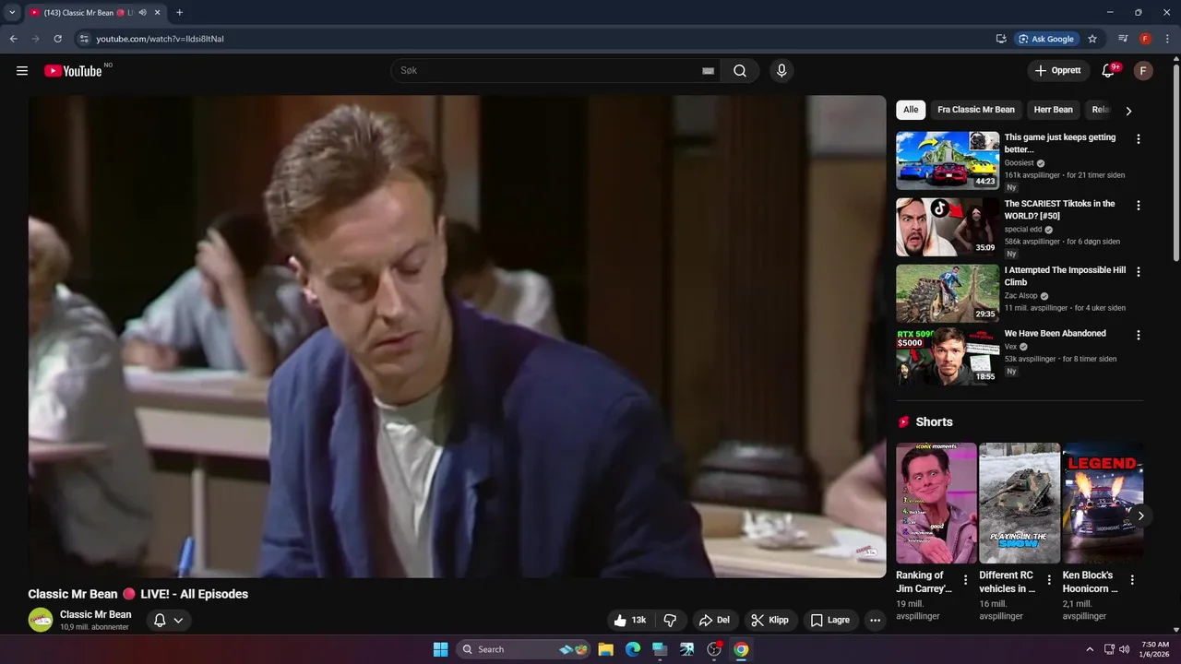
Task: Click the 'Lagre' save button
Action: pyautogui.click(x=830, y=621)
